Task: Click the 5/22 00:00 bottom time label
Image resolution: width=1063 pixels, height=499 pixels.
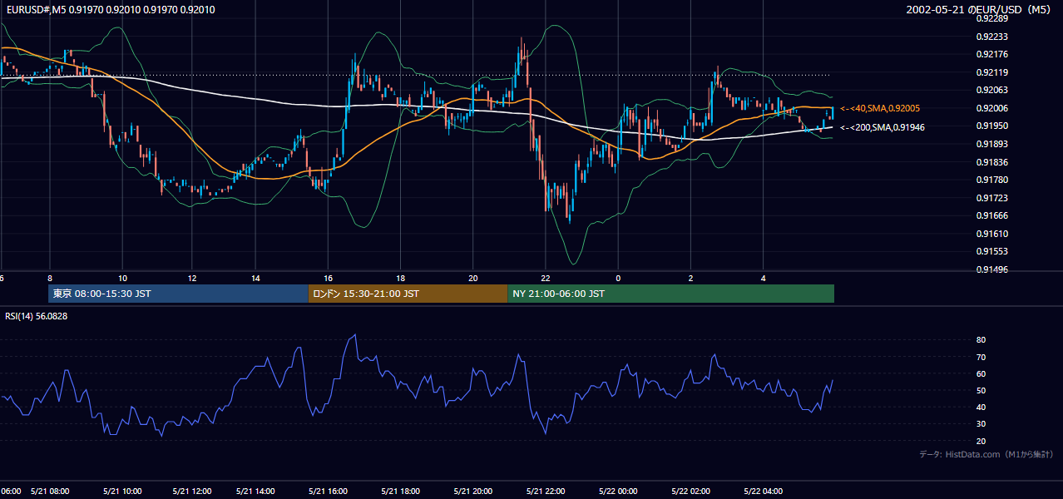Action: coord(618,492)
